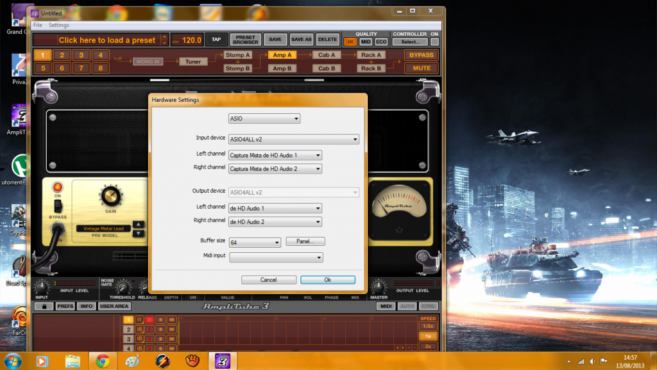Select MID quality mode
Viewport: 657px width, 370px height.
tap(366, 42)
